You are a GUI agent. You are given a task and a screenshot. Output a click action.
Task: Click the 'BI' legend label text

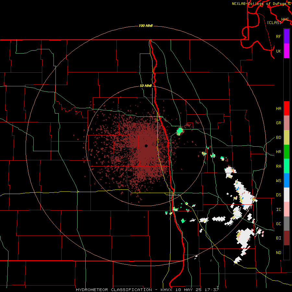coord(279,238)
